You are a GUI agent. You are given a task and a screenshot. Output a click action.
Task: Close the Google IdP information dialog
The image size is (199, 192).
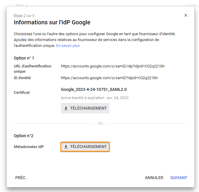coord(186,15)
